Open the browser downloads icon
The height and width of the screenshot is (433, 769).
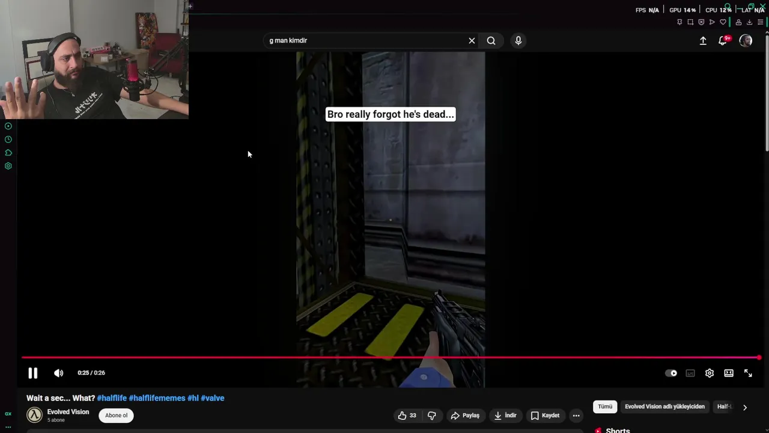point(749,22)
